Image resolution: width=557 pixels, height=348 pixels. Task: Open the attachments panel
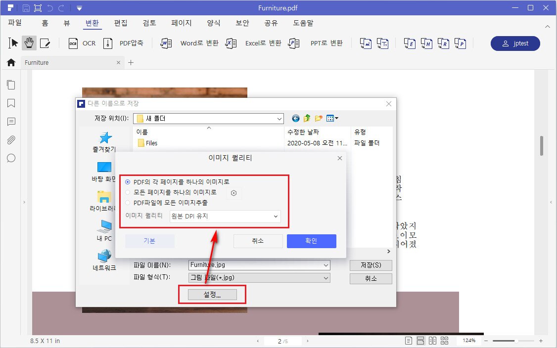coord(11,140)
